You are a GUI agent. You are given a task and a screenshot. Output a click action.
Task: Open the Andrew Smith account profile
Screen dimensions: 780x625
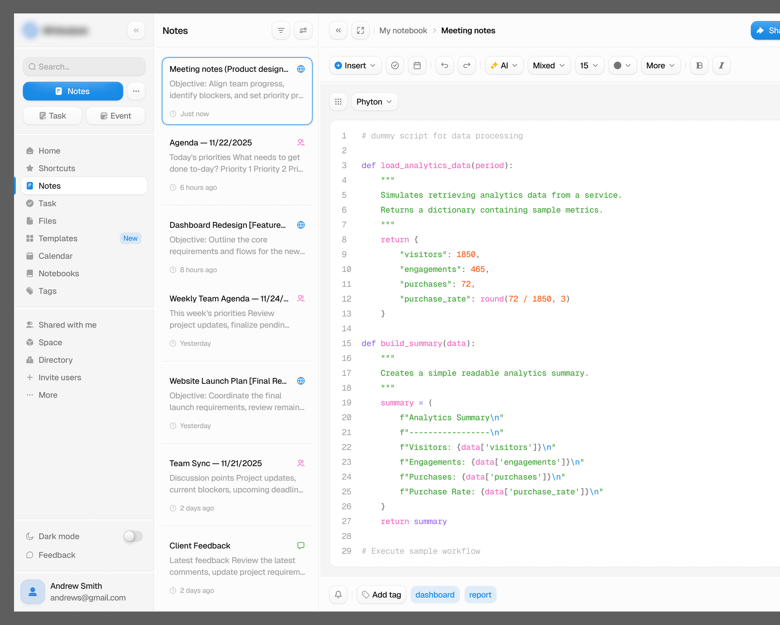pyautogui.click(x=84, y=592)
